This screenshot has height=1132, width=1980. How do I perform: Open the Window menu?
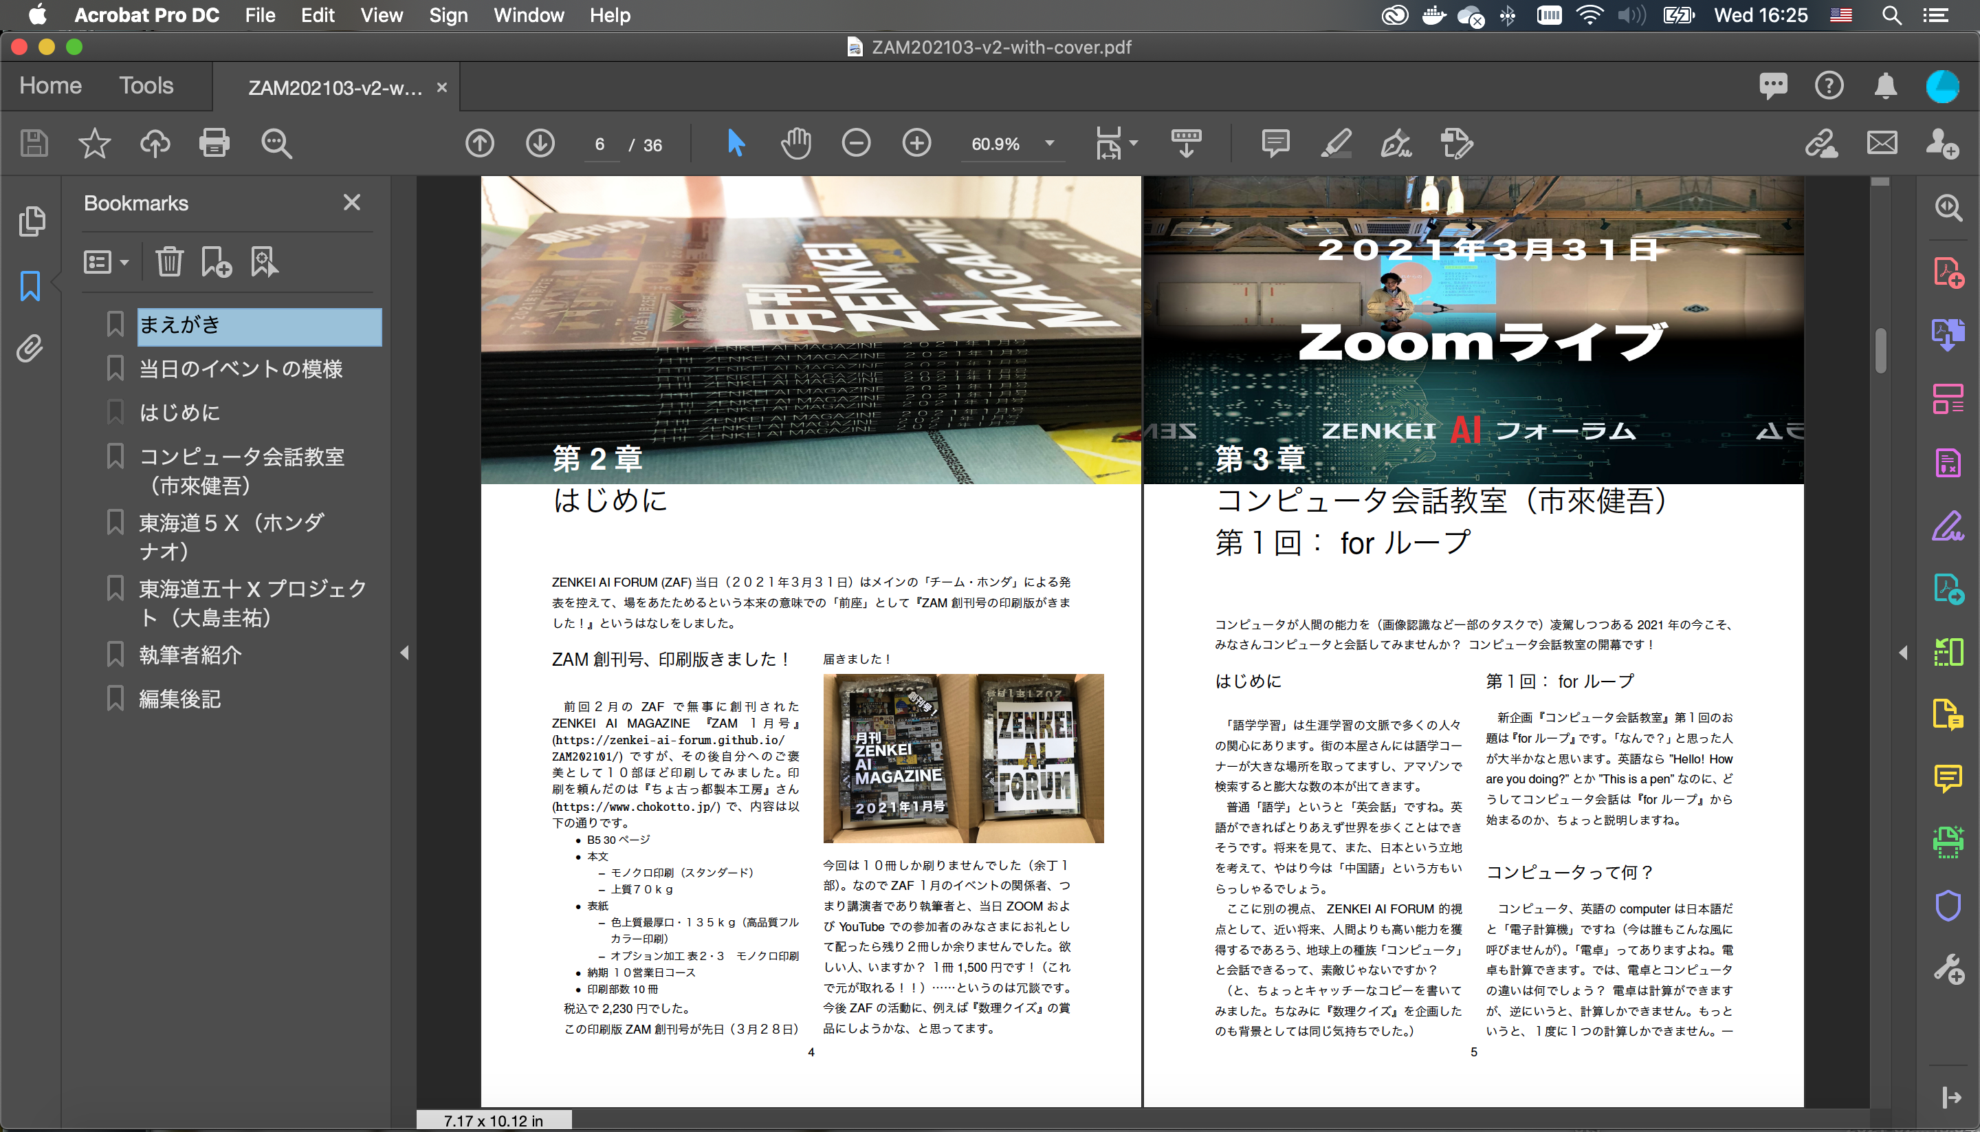click(529, 14)
